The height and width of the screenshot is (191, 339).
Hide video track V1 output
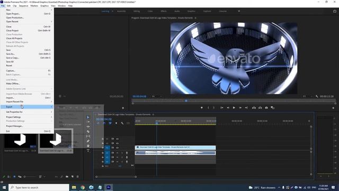click(x=118, y=147)
